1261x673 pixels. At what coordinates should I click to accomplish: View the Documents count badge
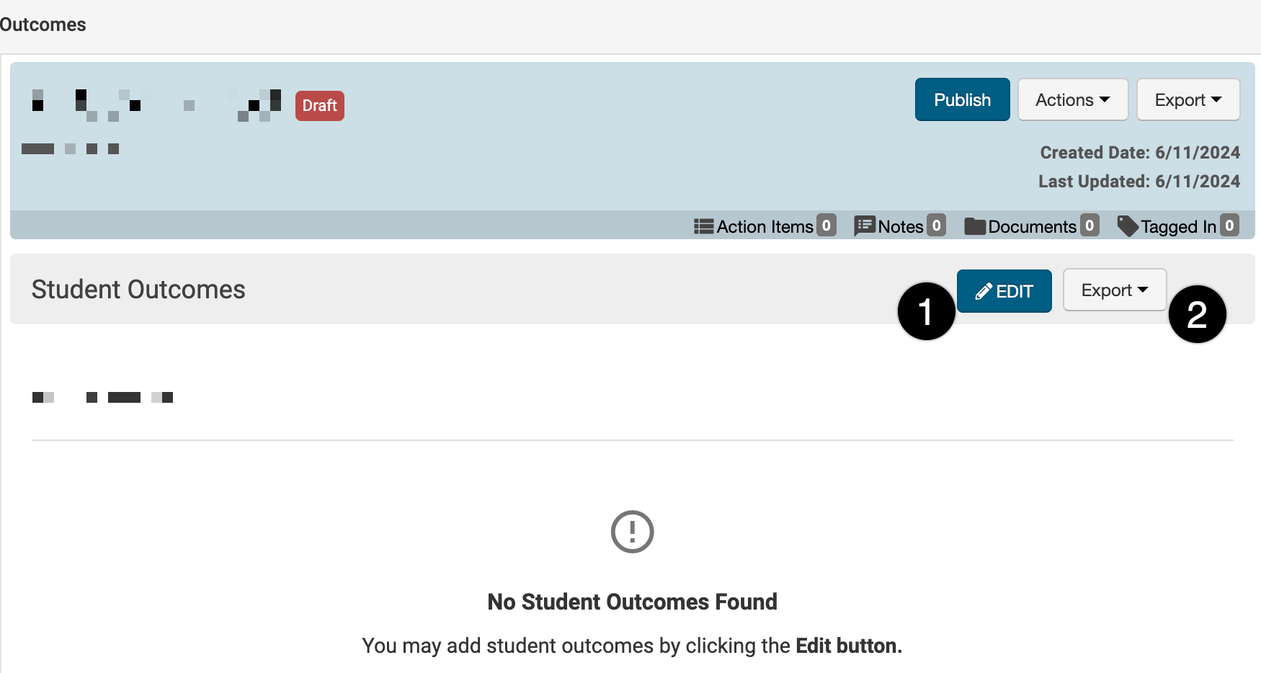(x=1090, y=226)
